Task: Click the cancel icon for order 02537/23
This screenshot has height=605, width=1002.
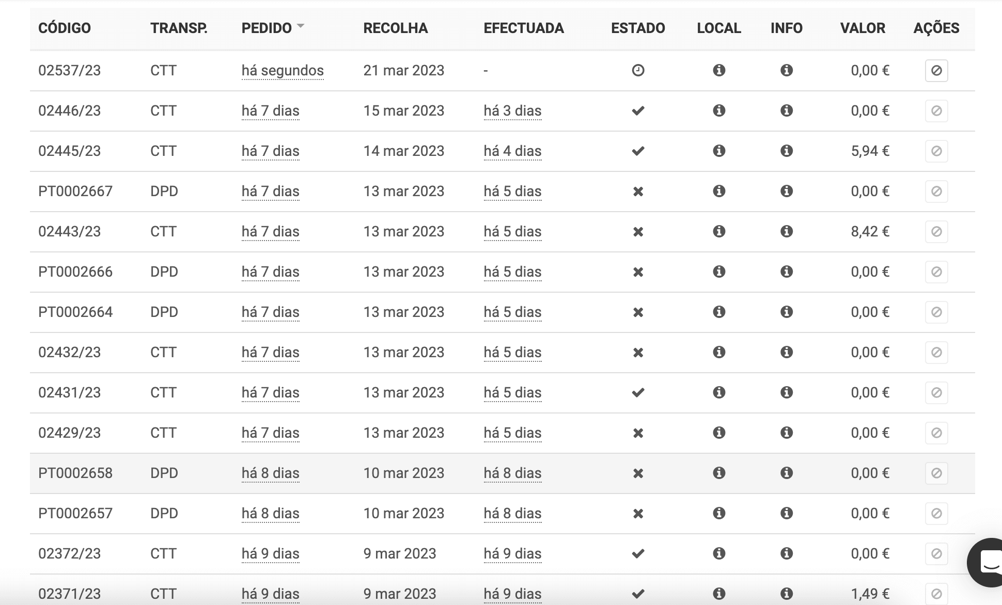Action: (936, 70)
